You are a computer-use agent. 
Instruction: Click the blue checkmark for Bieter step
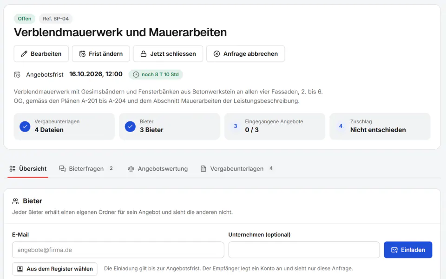pyautogui.click(x=130, y=126)
